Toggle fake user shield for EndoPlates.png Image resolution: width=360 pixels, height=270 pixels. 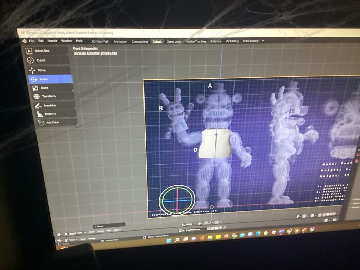point(209,228)
